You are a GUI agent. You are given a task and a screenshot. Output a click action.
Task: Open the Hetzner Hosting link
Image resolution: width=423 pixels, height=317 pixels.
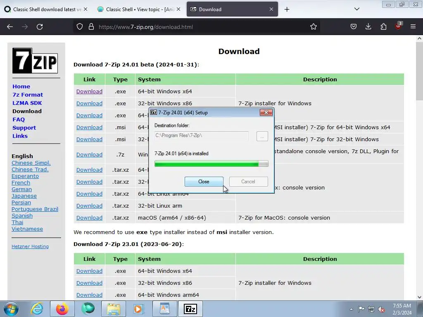click(30, 246)
